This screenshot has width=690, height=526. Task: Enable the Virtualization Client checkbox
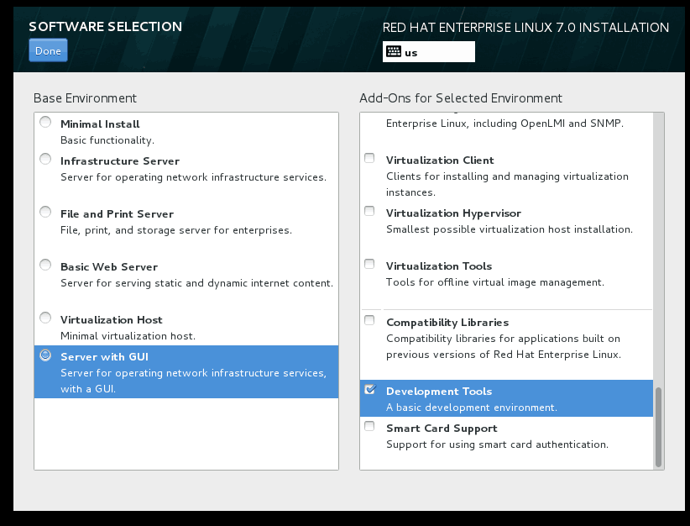click(369, 159)
